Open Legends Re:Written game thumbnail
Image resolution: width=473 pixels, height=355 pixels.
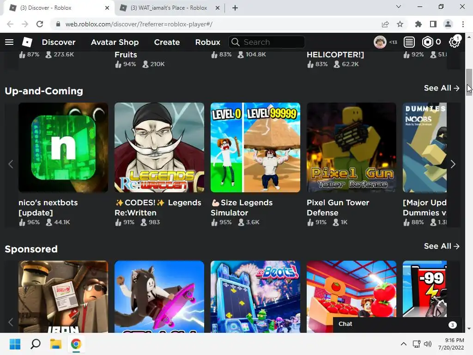159,147
